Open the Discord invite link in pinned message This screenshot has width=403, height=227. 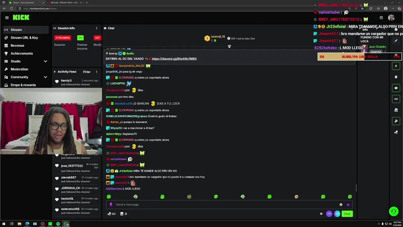(x=174, y=59)
